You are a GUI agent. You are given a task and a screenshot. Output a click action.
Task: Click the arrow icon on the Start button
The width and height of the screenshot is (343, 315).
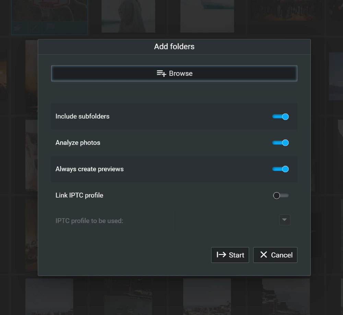221,255
